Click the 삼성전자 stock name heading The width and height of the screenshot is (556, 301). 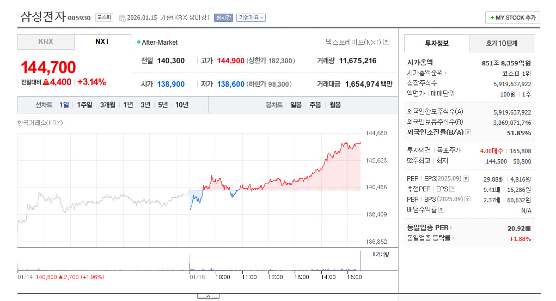(x=43, y=16)
